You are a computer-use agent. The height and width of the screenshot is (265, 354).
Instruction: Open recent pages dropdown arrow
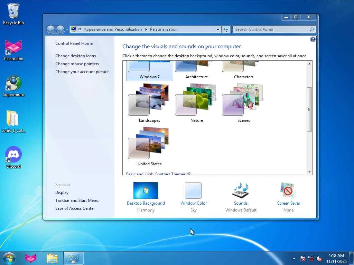click(x=67, y=30)
